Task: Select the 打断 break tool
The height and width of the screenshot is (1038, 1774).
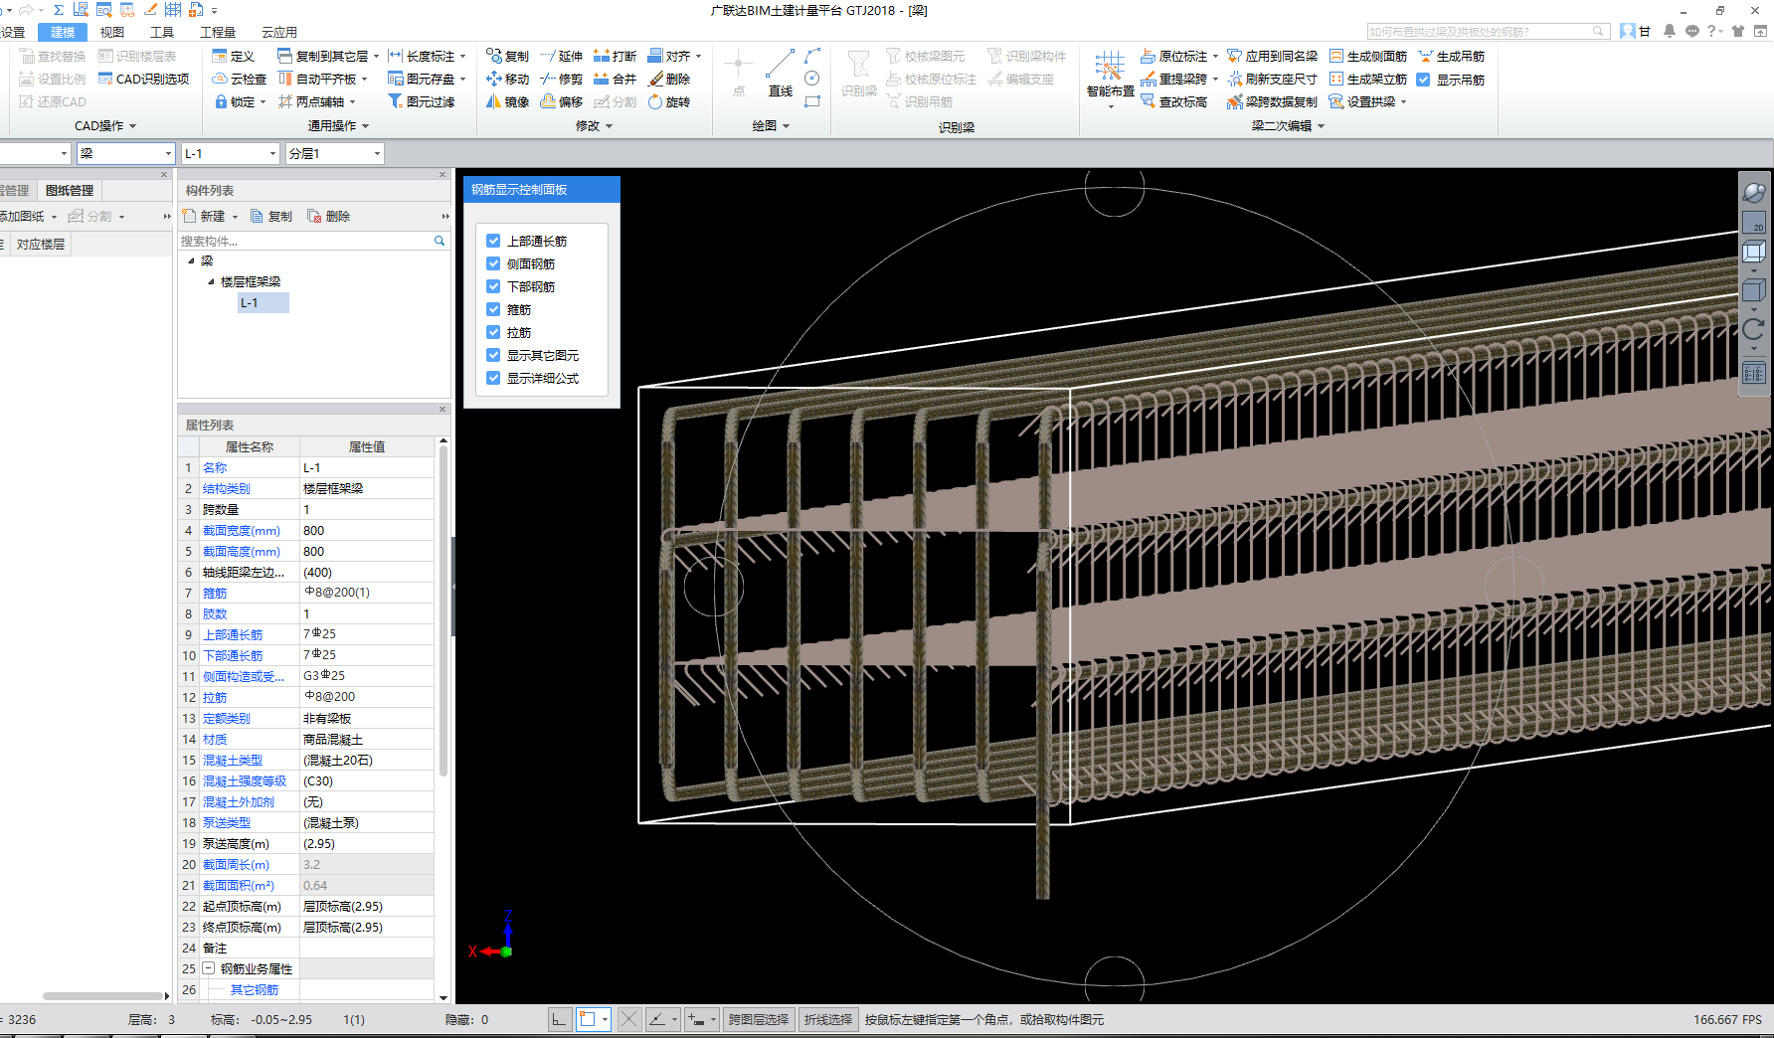Action: pos(615,56)
